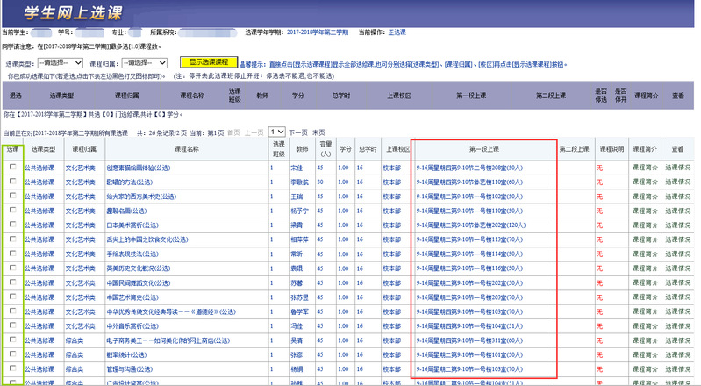This screenshot has width=701, height=386.
Task: Click teacher name 宋佳 in first row
Action: (297, 166)
